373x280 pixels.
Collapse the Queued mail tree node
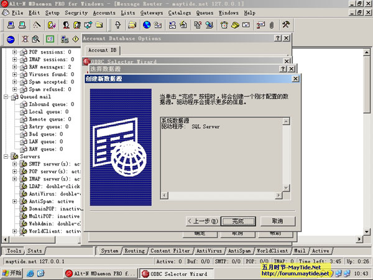[x=6, y=97]
